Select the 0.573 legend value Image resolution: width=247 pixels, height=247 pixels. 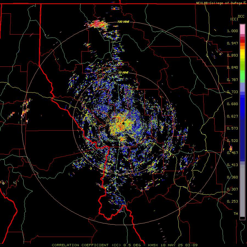coord(232,128)
